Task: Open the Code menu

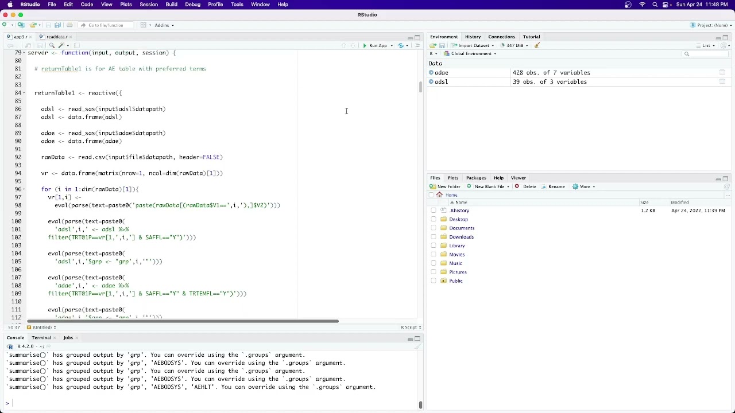Action: pyautogui.click(x=87, y=5)
